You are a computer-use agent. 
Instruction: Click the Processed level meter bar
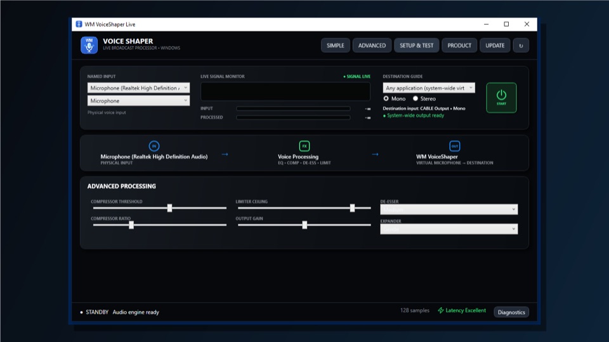click(x=293, y=117)
